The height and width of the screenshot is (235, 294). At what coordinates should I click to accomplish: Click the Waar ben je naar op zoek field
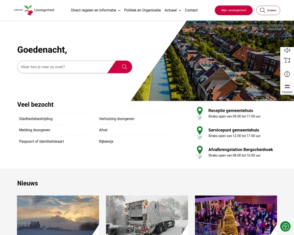coord(65,67)
